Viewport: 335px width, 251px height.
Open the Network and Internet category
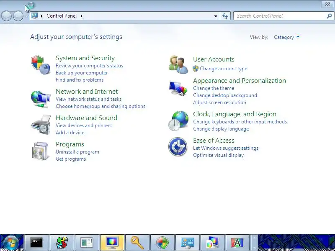click(87, 91)
